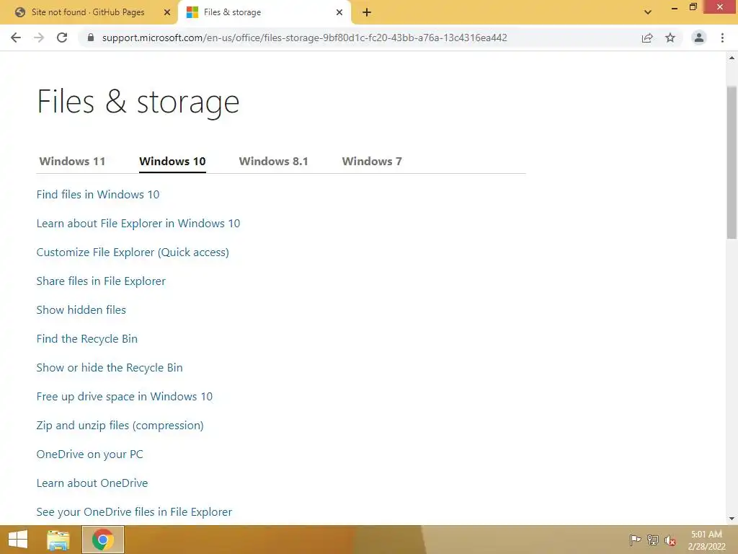Screen dimensions: 738x554
Task: Click the scrollbar down arrow
Action: 732,519
